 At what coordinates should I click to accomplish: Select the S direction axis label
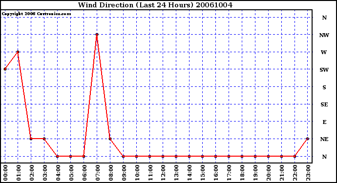click(x=324, y=87)
